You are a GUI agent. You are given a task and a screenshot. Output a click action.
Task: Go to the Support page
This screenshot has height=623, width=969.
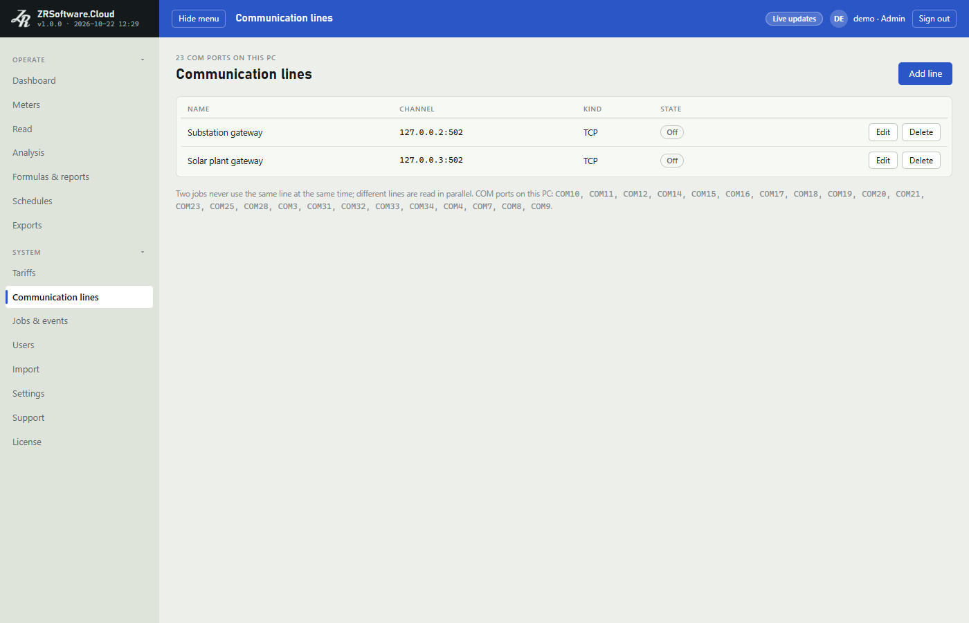coord(80,418)
